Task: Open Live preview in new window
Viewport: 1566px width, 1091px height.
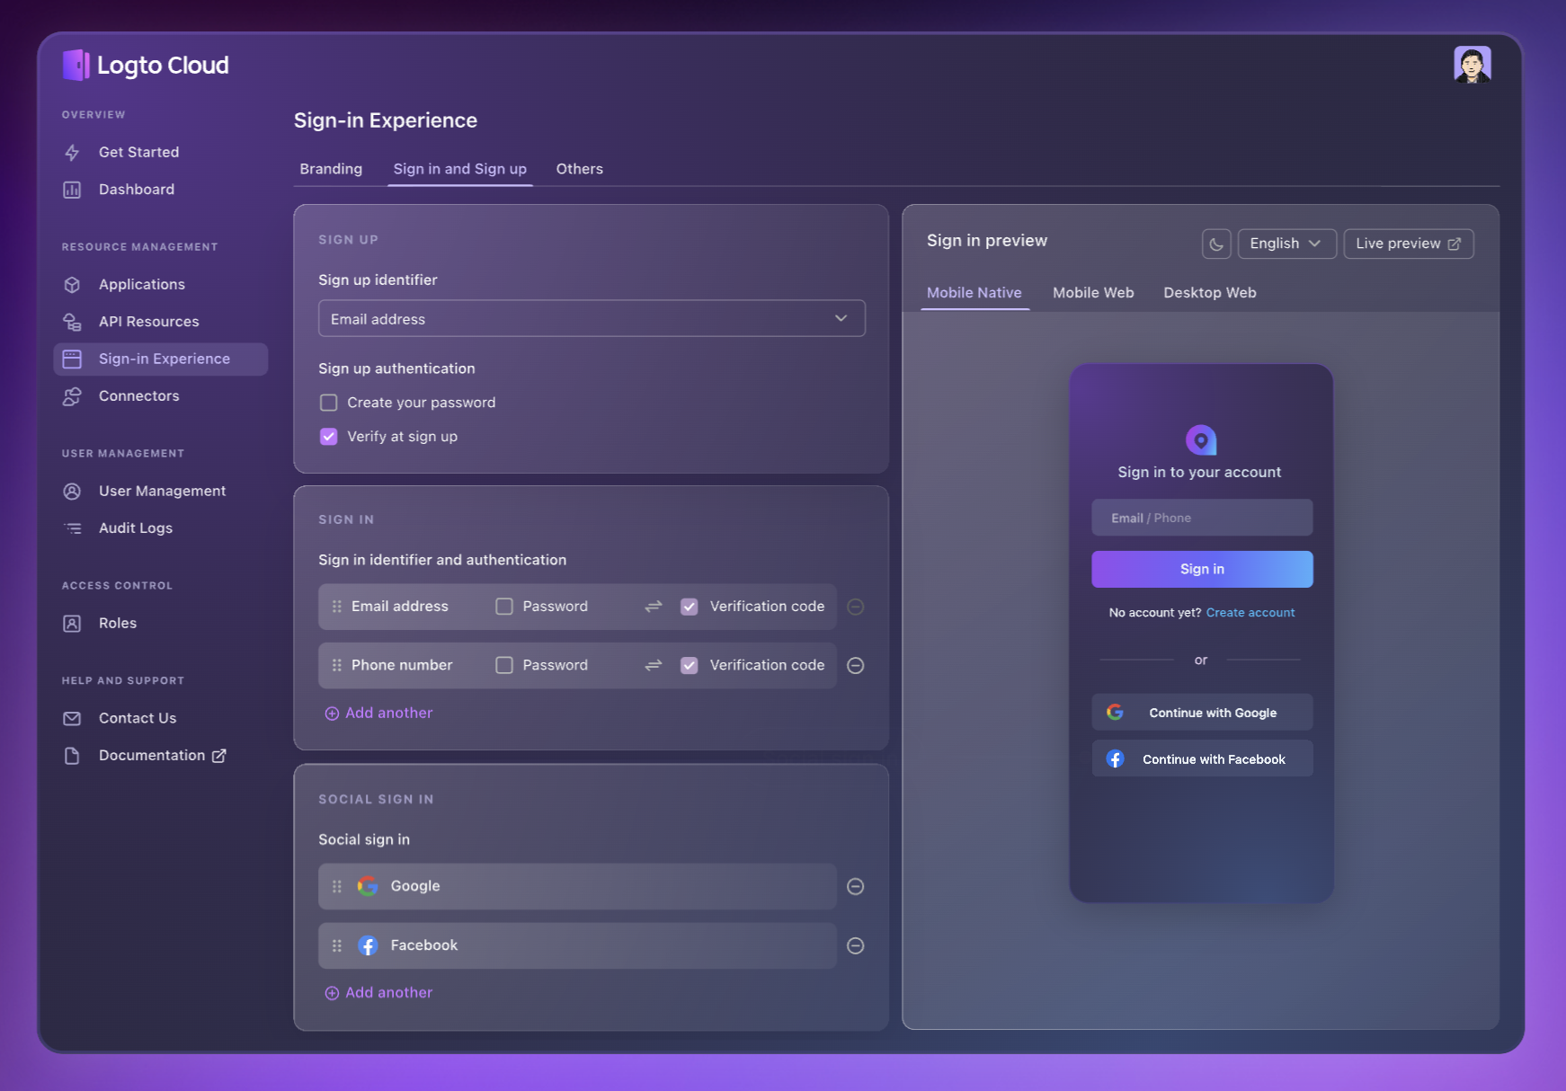Action: pyautogui.click(x=1407, y=244)
